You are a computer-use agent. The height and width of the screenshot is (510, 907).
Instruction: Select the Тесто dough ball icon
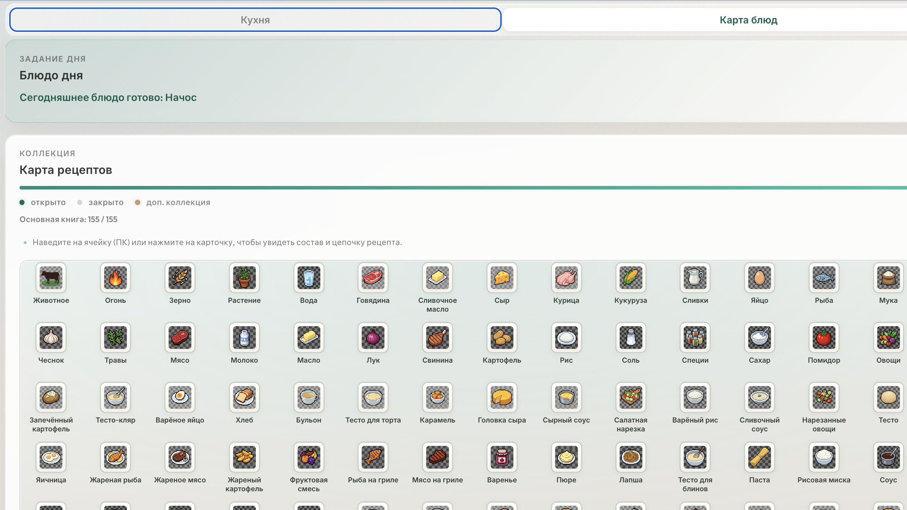coord(889,397)
